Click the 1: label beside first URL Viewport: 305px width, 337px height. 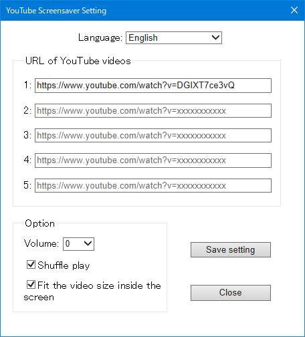click(27, 85)
